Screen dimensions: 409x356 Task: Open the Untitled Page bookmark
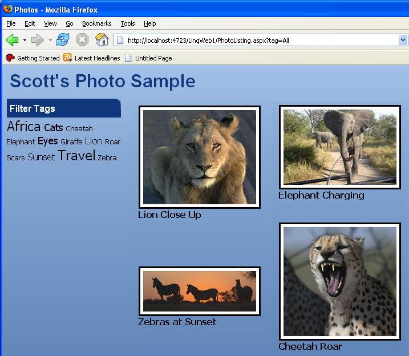(148, 58)
